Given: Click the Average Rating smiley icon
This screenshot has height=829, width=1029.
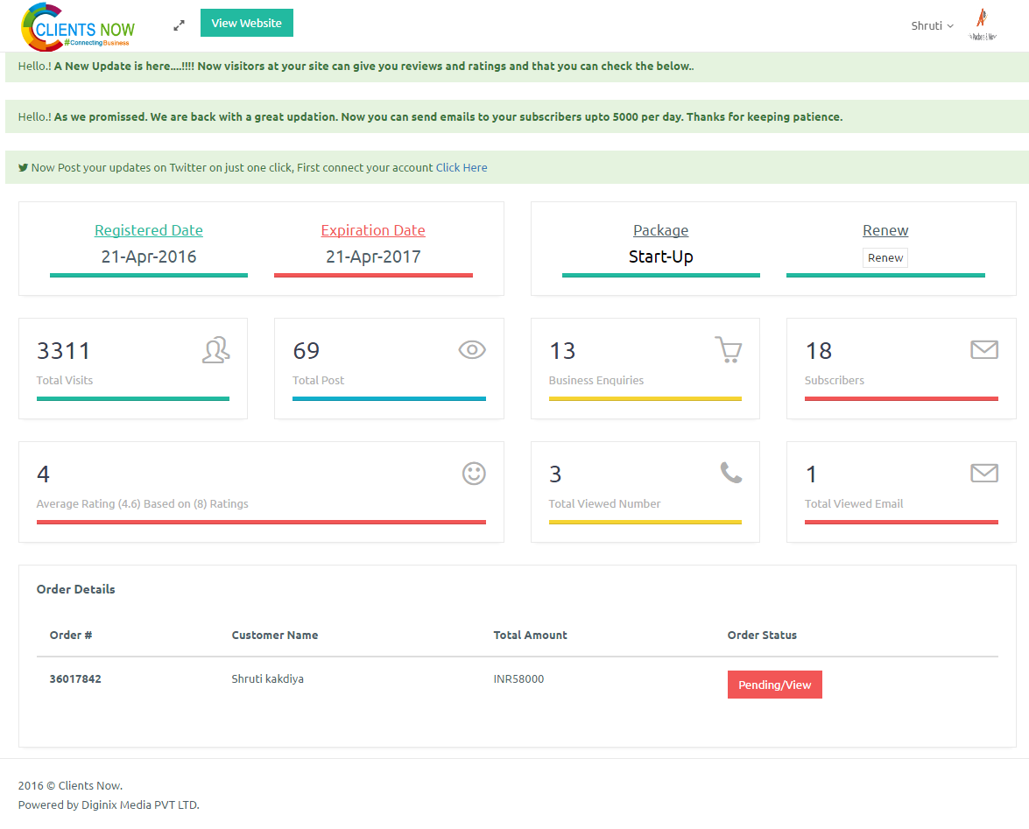Looking at the screenshot, I should pos(474,474).
